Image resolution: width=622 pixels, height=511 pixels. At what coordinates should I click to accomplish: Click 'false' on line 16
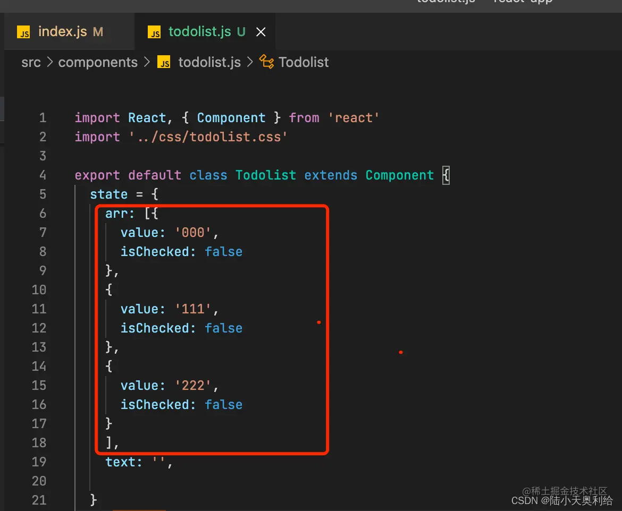click(x=223, y=405)
